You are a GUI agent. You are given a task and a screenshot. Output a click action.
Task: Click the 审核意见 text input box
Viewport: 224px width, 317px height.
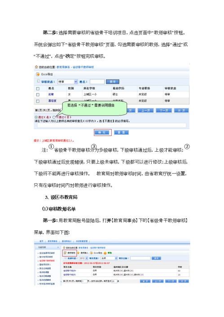point(111,125)
